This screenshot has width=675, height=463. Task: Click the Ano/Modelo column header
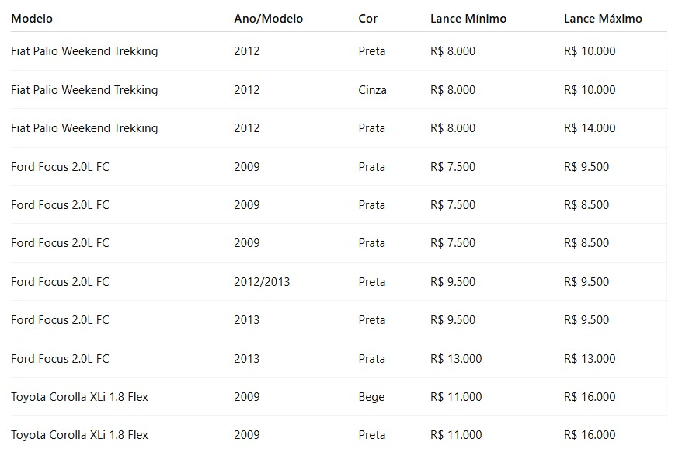[x=268, y=19]
